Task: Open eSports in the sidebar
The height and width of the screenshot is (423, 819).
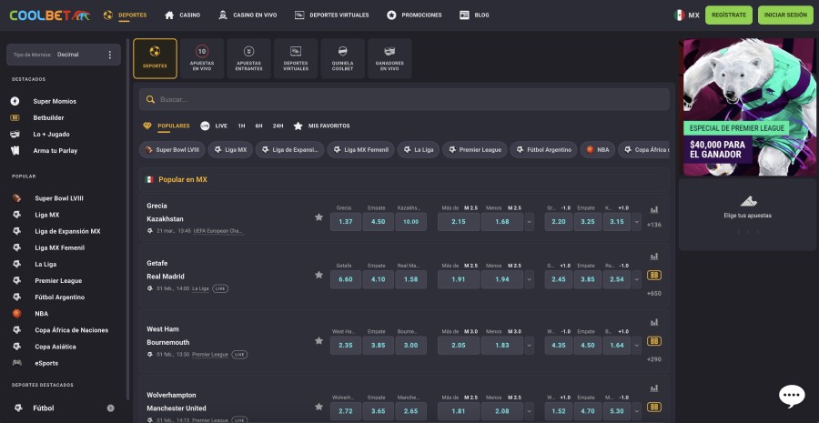Action: [x=46, y=364]
